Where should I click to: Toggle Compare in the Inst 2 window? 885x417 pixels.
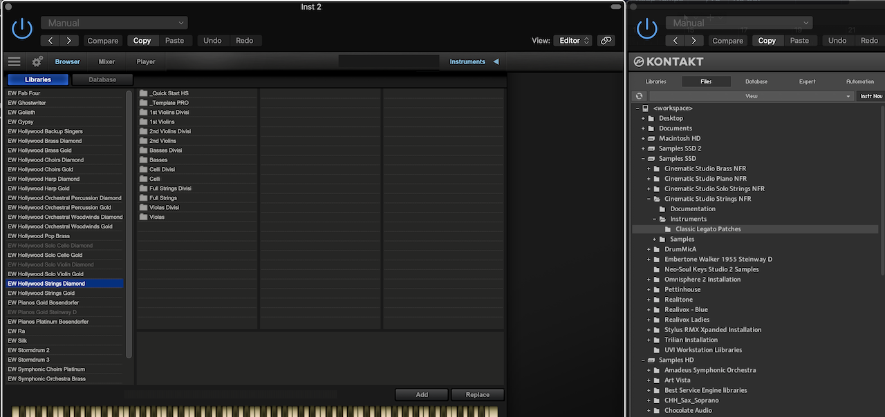coord(103,41)
